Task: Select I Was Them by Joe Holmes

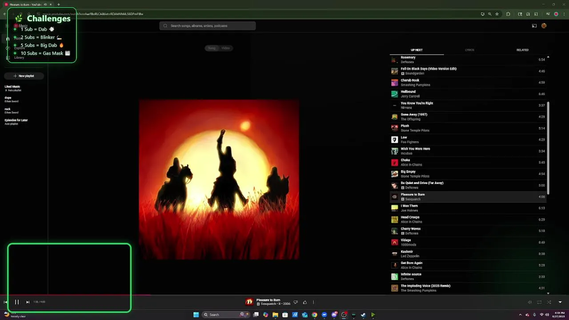Action: [469, 208]
